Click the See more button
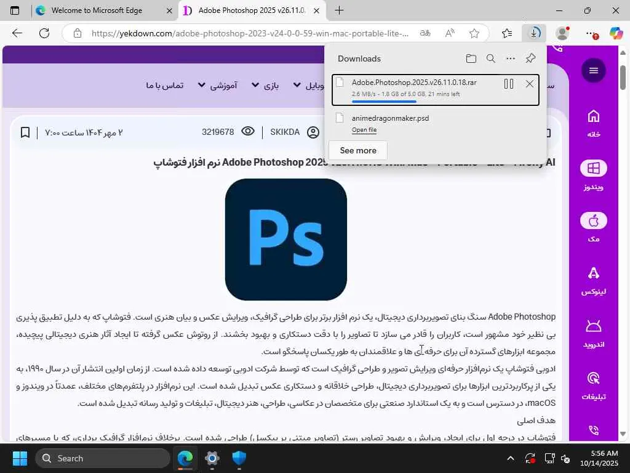Viewport: 630px width, 473px height. click(x=358, y=150)
